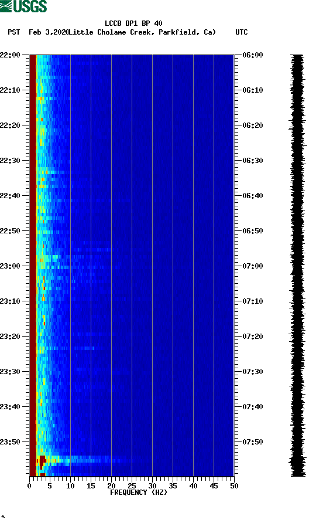The height and width of the screenshot is (523, 323).
Task: Click the 07:30 UTC time label
Action: point(253,372)
